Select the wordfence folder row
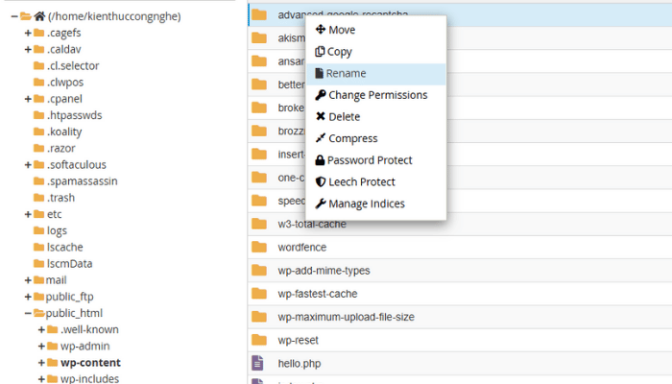This screenshot has width=672, height=384. click(x=300, y=247)
